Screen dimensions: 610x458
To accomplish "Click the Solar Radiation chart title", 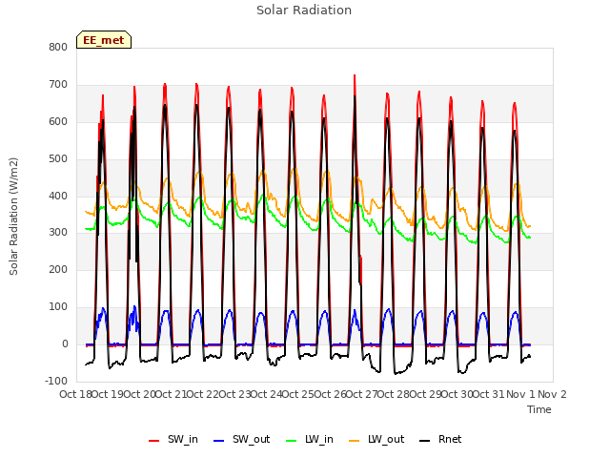I will [304, 10].
